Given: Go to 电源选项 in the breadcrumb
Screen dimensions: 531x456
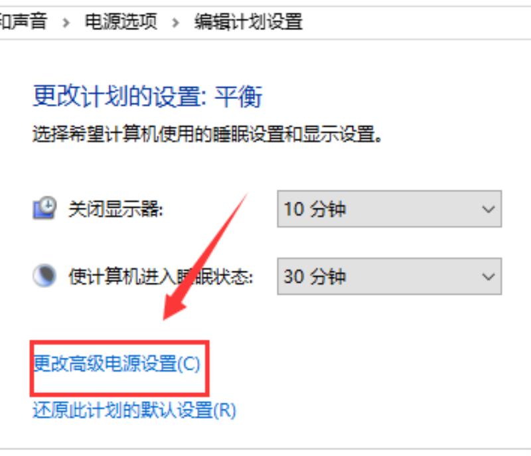Looking at the screenshot, I should 121,22.
